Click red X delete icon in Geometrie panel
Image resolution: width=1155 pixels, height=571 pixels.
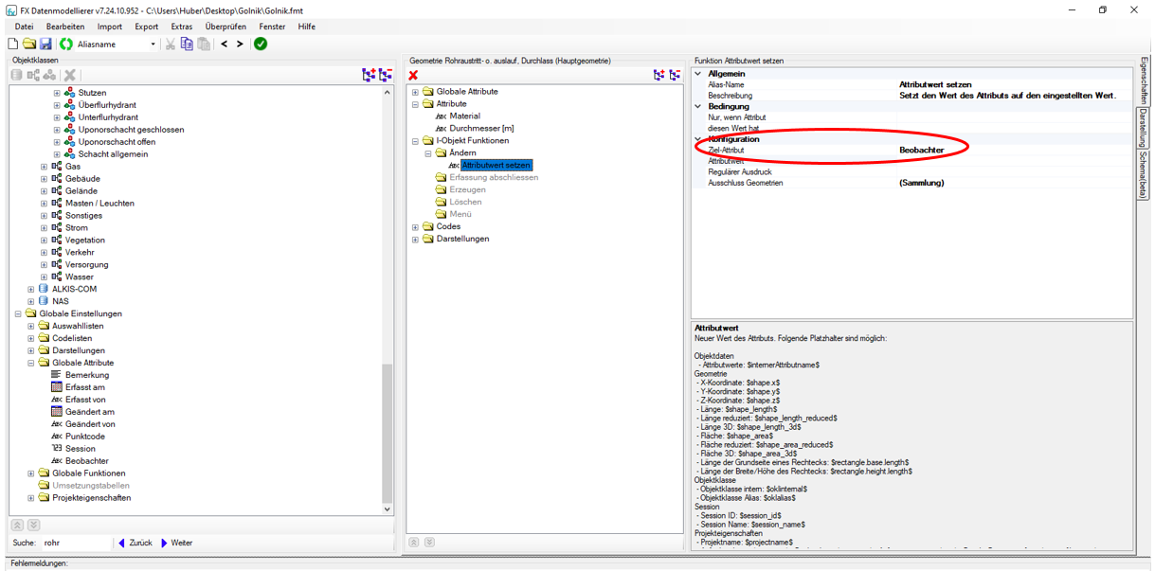point(413,75)
